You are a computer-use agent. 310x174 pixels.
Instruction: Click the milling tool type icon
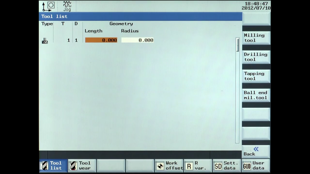[x=45, y=41]
